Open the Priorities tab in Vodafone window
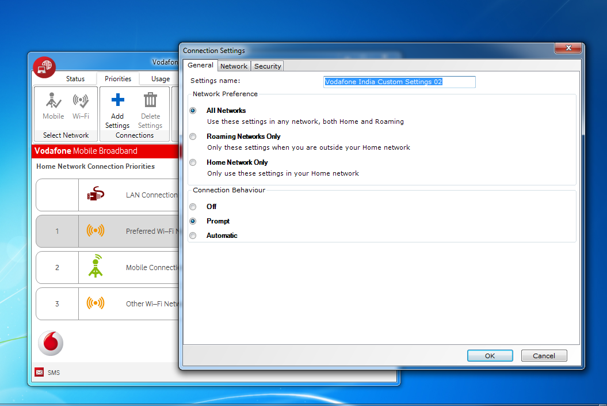 pos(118,79)
